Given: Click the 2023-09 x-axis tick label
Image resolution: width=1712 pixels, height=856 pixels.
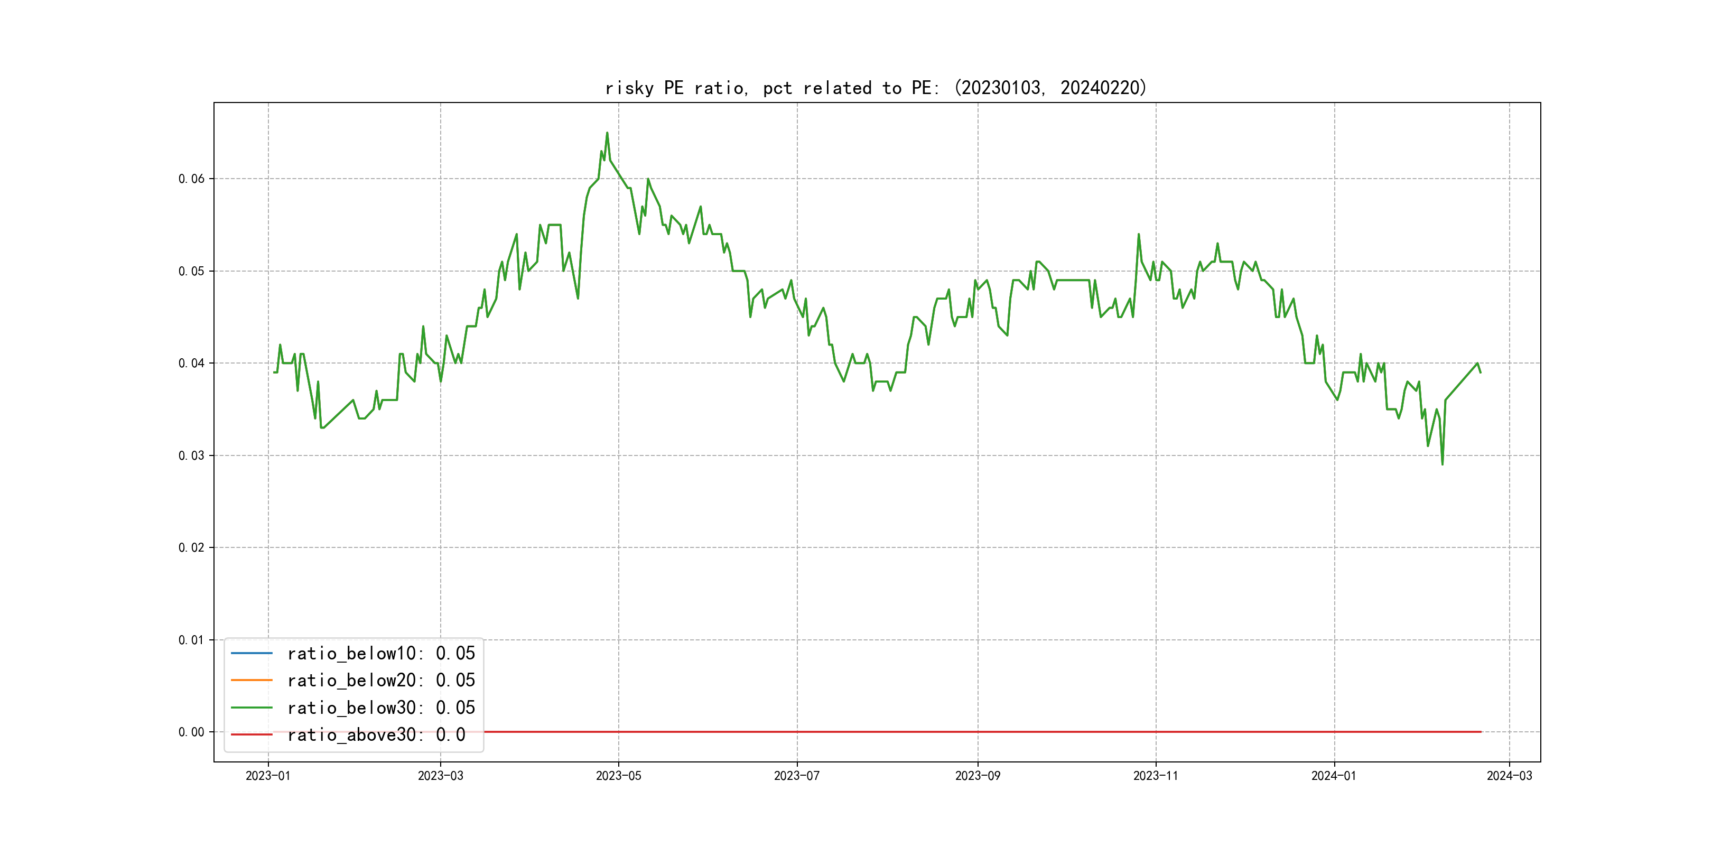Looking at the screenshot, I should 977,776.
